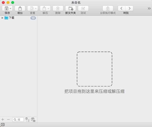Click the 增加 (Add) toolbar icon
The height and width of the screenshot is (127, 152).
tap(20, 8)
